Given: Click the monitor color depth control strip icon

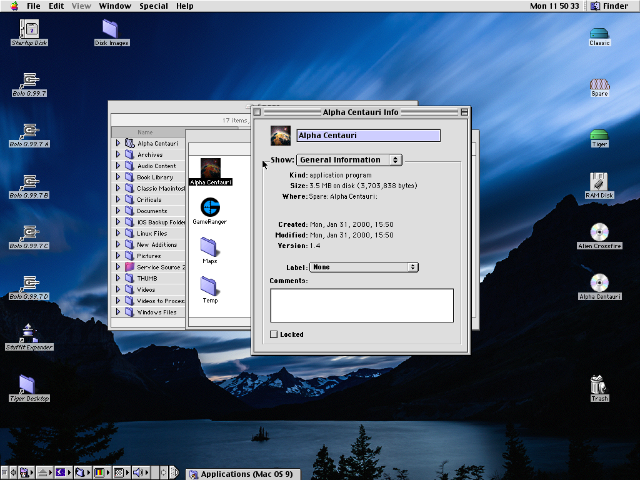Looking at the screenshot, I should pos(100,472).
